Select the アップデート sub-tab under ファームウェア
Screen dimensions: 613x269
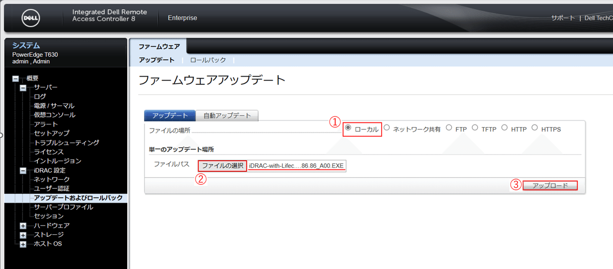156,60
